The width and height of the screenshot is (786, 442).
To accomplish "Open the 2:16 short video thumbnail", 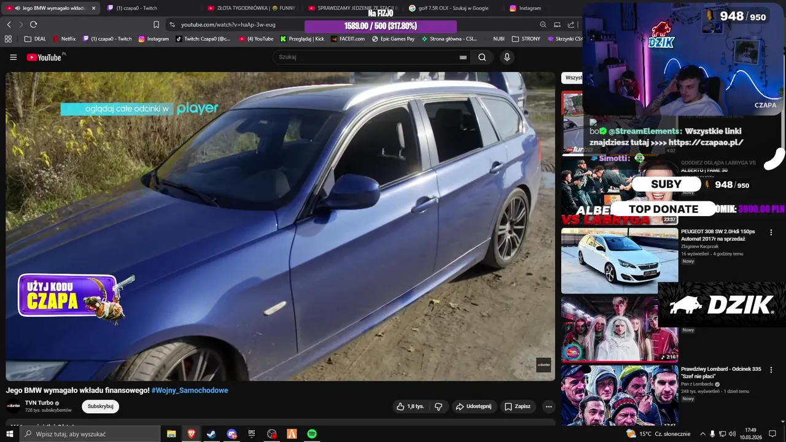I will point(620,329).
